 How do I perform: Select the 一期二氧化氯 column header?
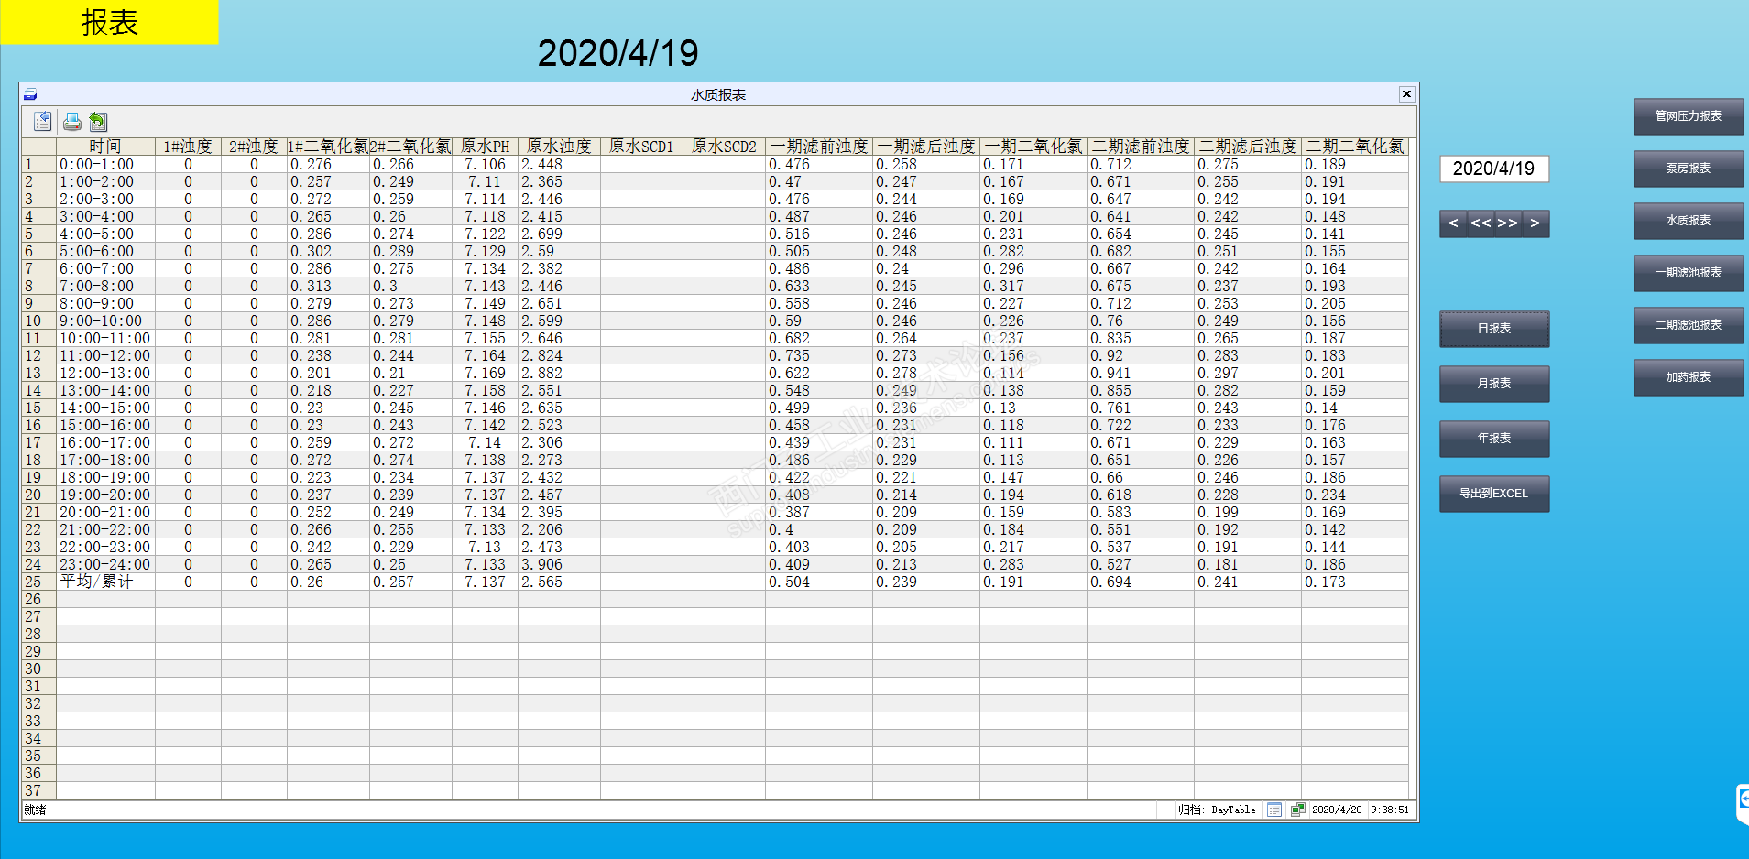pyautogui.click(x=1033, y=147)
